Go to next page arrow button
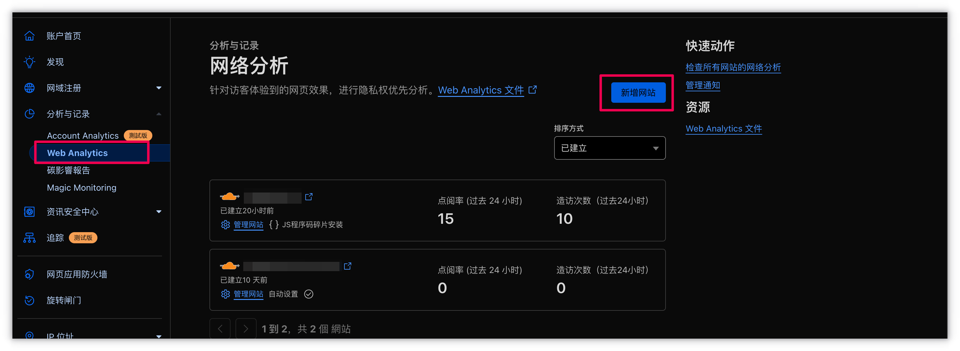The height and width of the screenshot is (351, 960). tap(246, 328)
